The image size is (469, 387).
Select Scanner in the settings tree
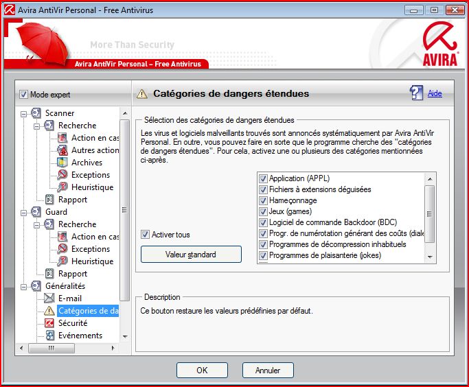60,113
